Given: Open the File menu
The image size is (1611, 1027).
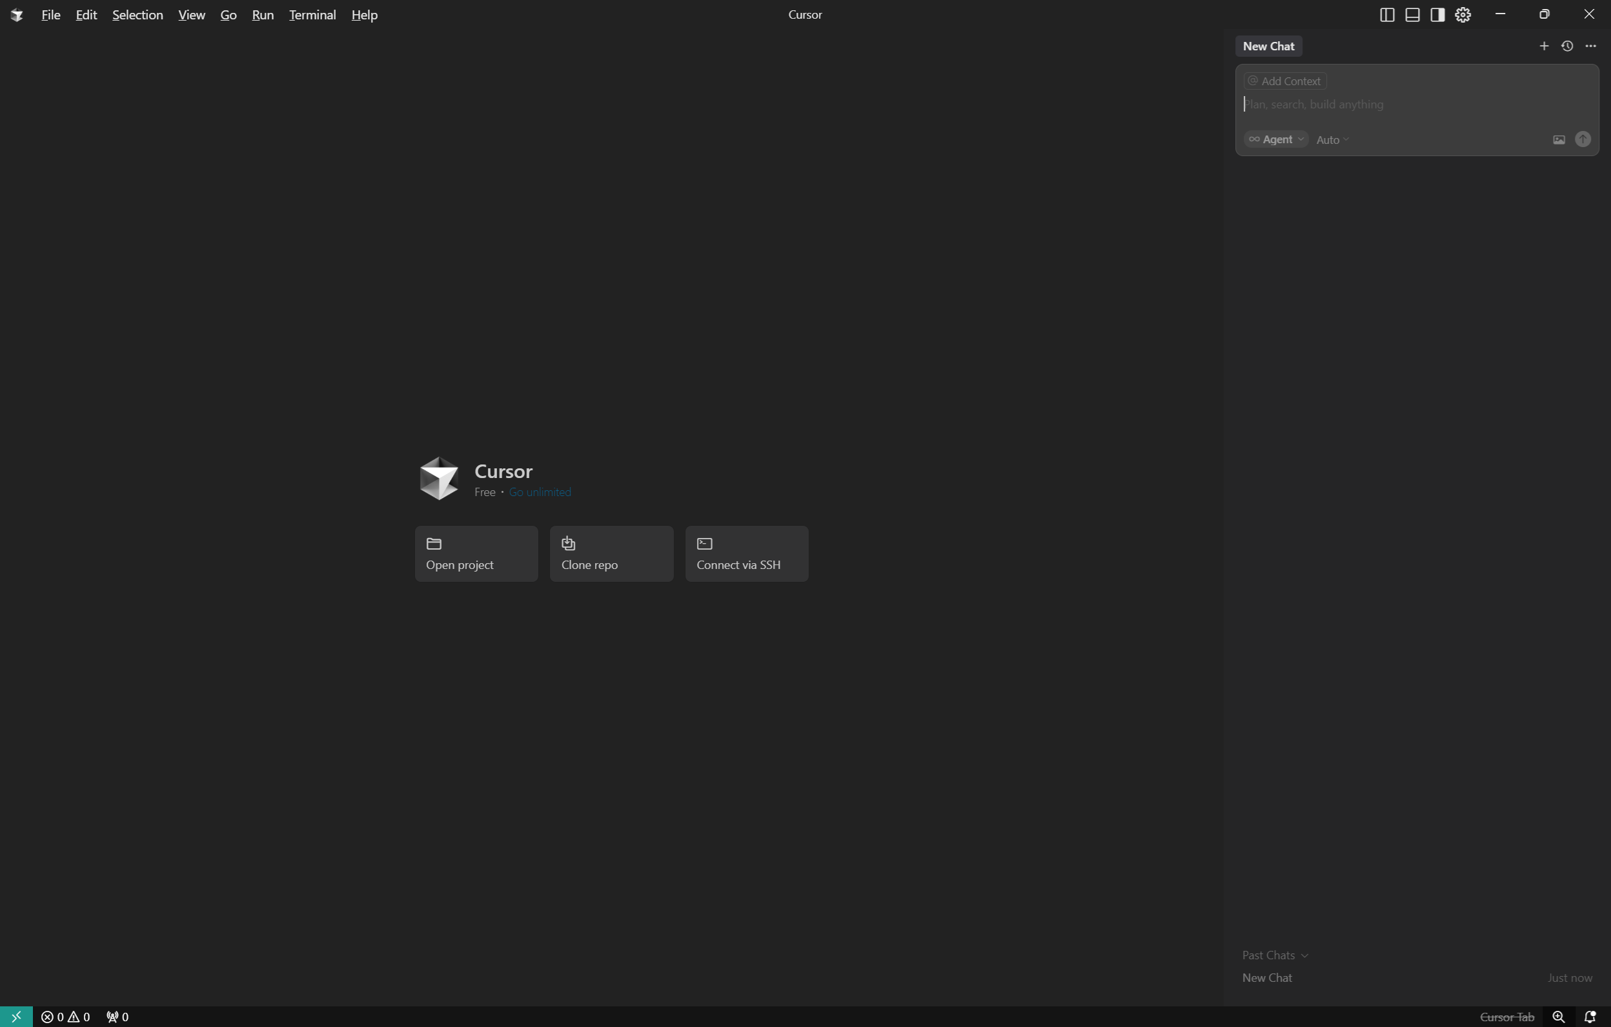Looking at the screenshot, I should tap(51, 15).
